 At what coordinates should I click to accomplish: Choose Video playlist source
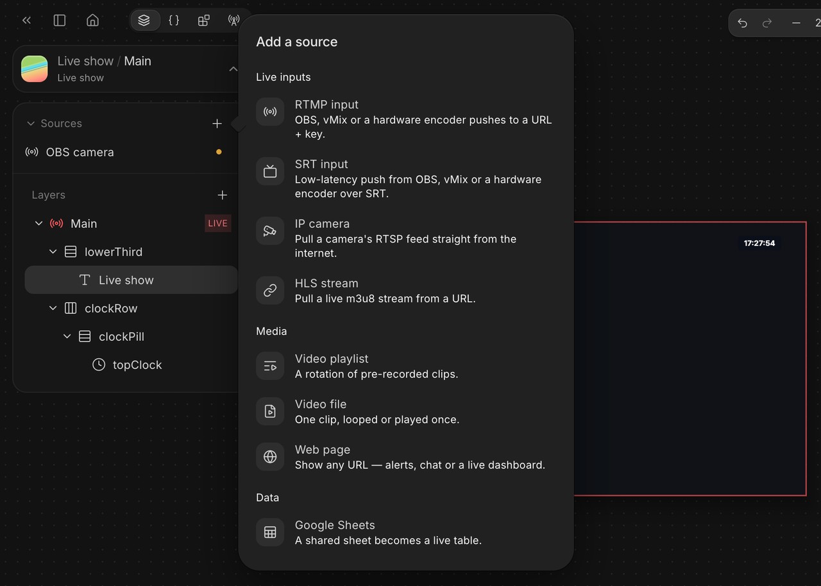405,366
